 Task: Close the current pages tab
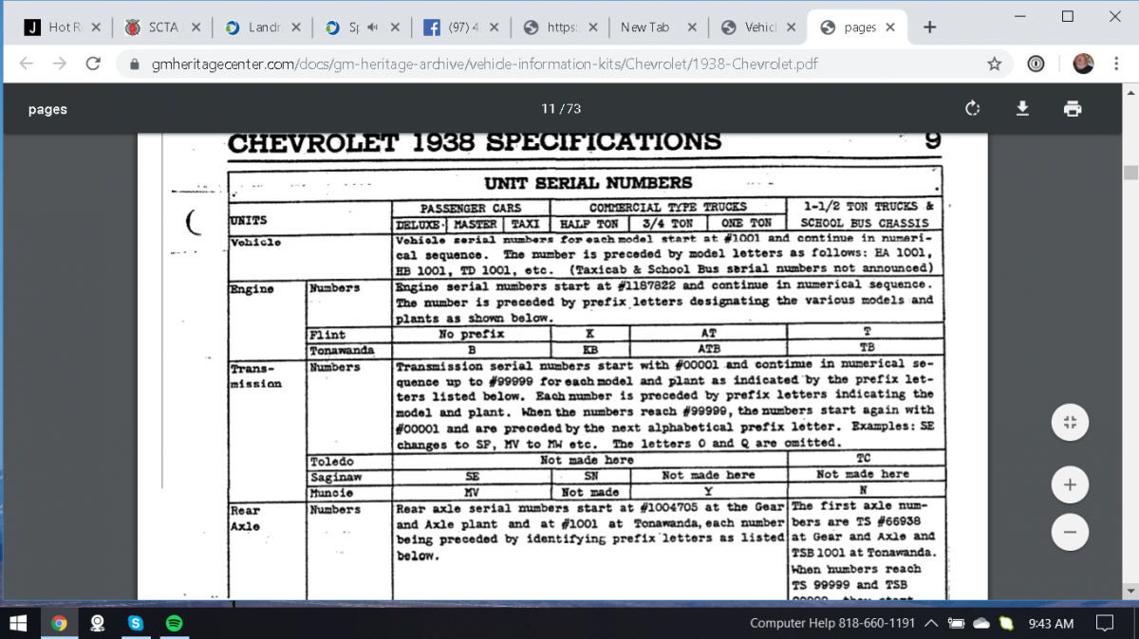tap(890, 27)
